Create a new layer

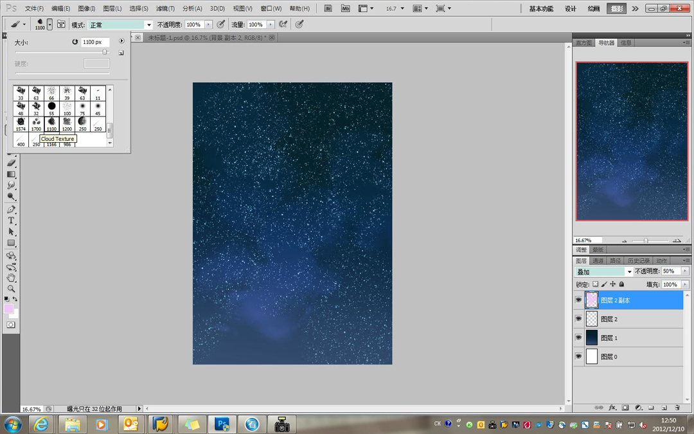coord(664,408)
